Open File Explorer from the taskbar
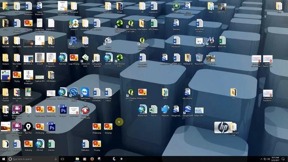 click(77, 159)
